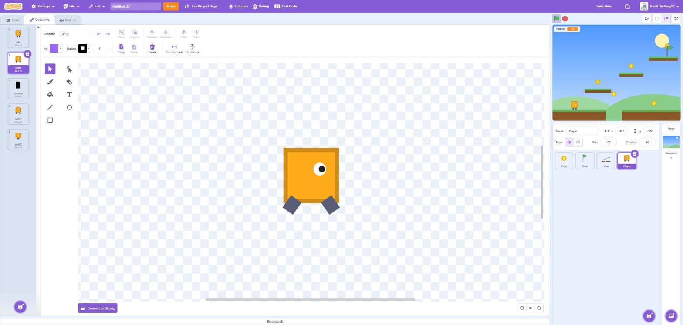Stop project with red stop sign

pyautogui.click(x=565, y=19)
